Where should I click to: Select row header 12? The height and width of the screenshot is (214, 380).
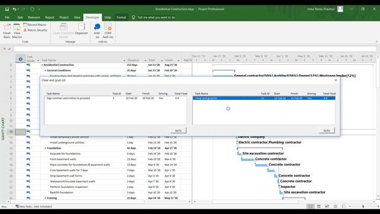tap(11, 132)
